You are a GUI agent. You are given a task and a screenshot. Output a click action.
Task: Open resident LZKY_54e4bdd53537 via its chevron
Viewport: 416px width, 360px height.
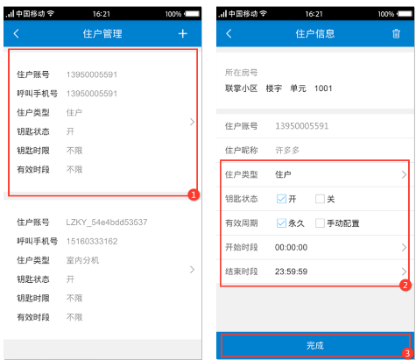coord(192,270)
